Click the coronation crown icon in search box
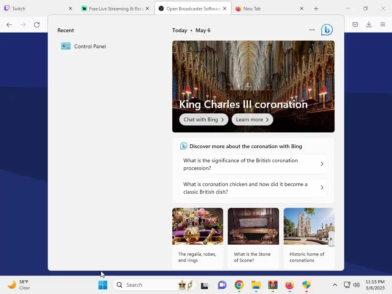Viewport: 392px width, 294px height. tap(186, 285)
